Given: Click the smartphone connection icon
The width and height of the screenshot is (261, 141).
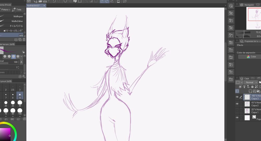Looking at the screenshot, I should coord(118,1).
